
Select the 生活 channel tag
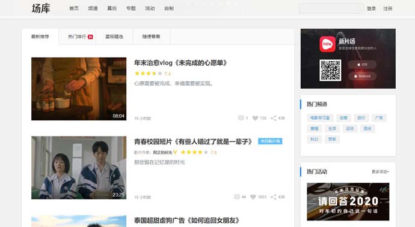pos(332,129)
